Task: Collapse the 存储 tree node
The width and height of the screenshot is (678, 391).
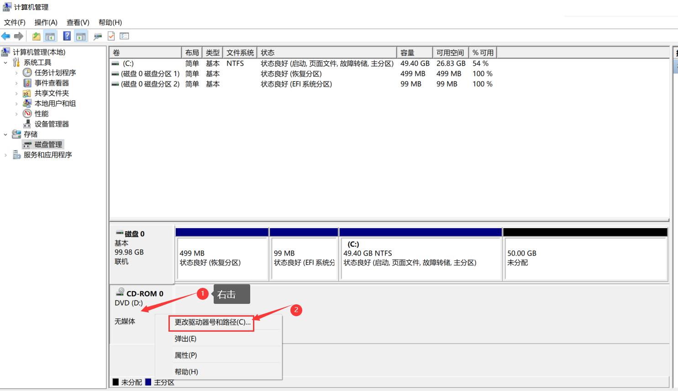Action: pos(5,135)
